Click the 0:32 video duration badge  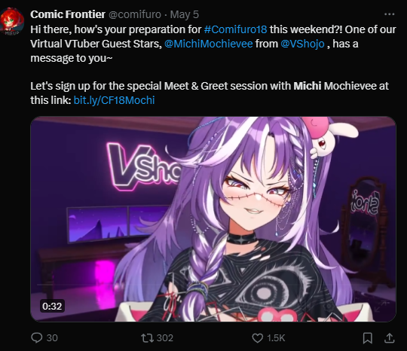pos(52,306)
